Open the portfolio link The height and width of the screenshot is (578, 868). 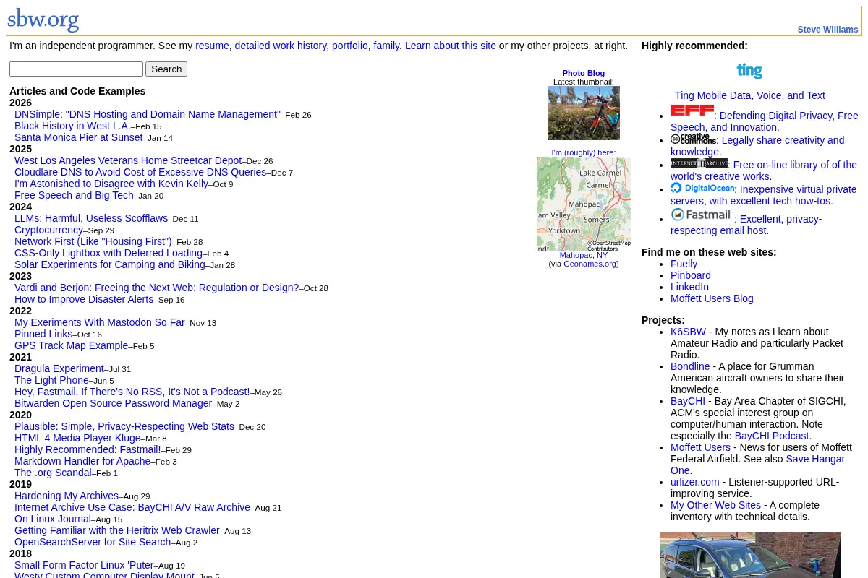[350, 46]
